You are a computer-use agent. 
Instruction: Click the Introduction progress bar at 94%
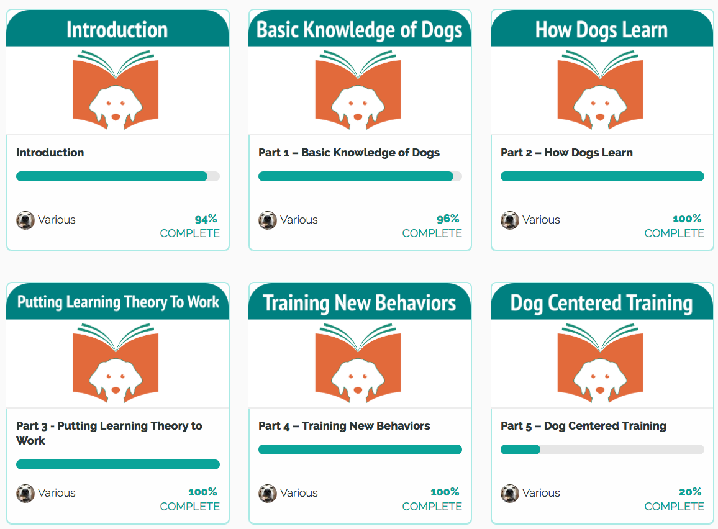point(117,176)
